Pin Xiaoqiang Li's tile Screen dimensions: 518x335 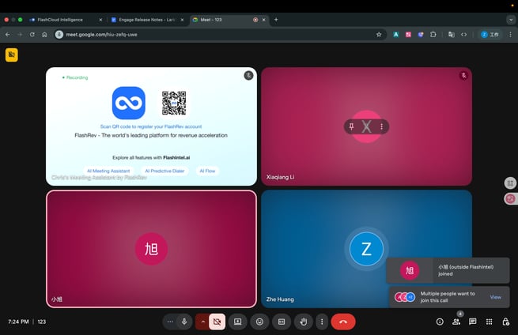pyautogui.click(x=351, y=126)
